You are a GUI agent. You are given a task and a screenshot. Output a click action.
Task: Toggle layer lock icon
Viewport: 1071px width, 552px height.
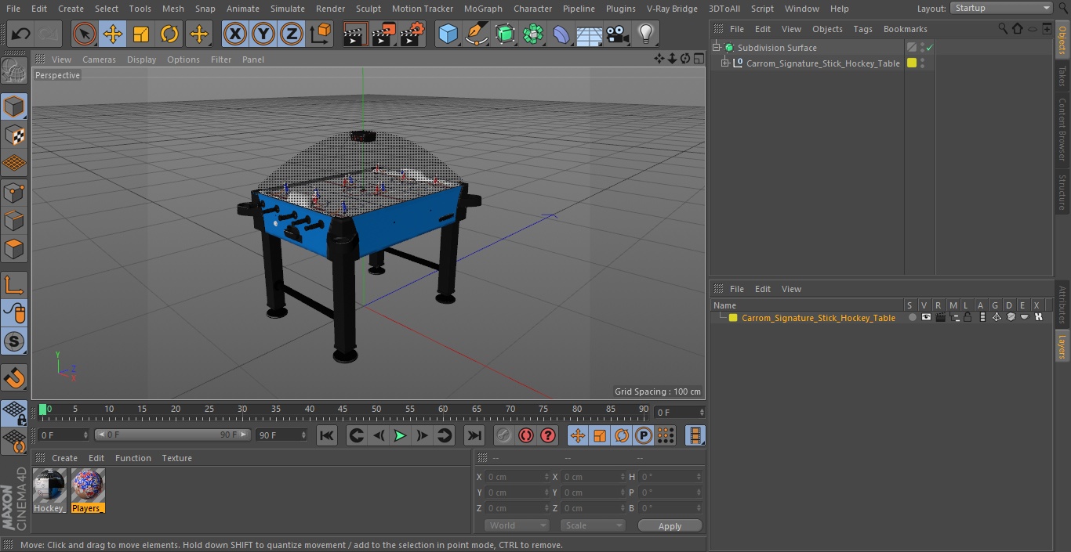(x=968, y=317)
